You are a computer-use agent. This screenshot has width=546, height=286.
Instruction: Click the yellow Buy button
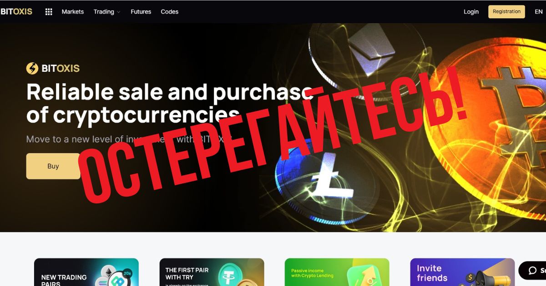(x=53, y=166)
